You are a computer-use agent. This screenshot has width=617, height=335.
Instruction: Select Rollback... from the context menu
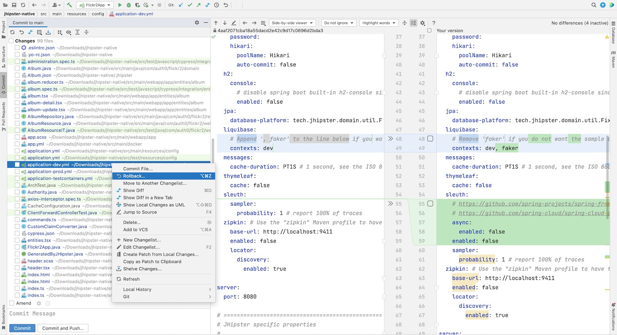(134, 176)
